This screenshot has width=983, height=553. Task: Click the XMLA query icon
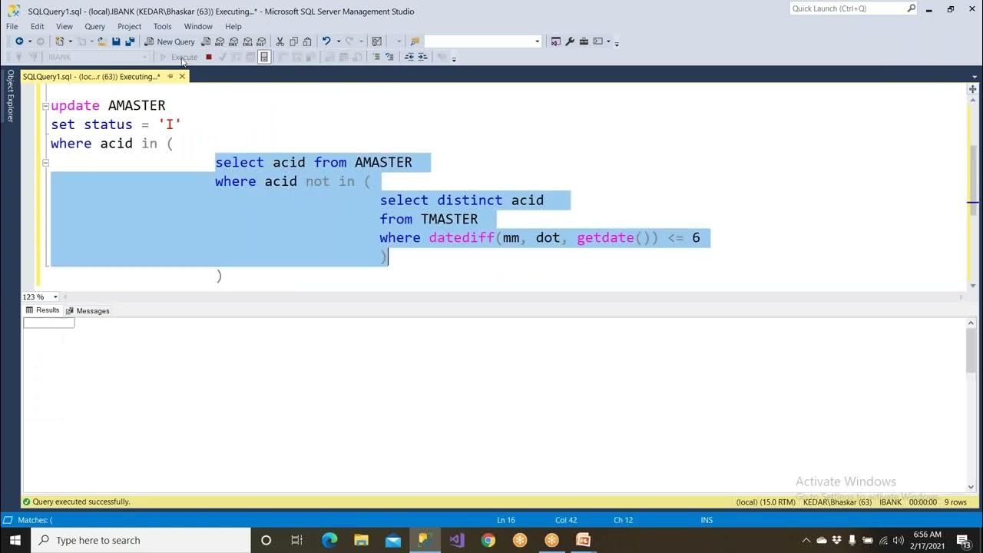pos(247,41)
